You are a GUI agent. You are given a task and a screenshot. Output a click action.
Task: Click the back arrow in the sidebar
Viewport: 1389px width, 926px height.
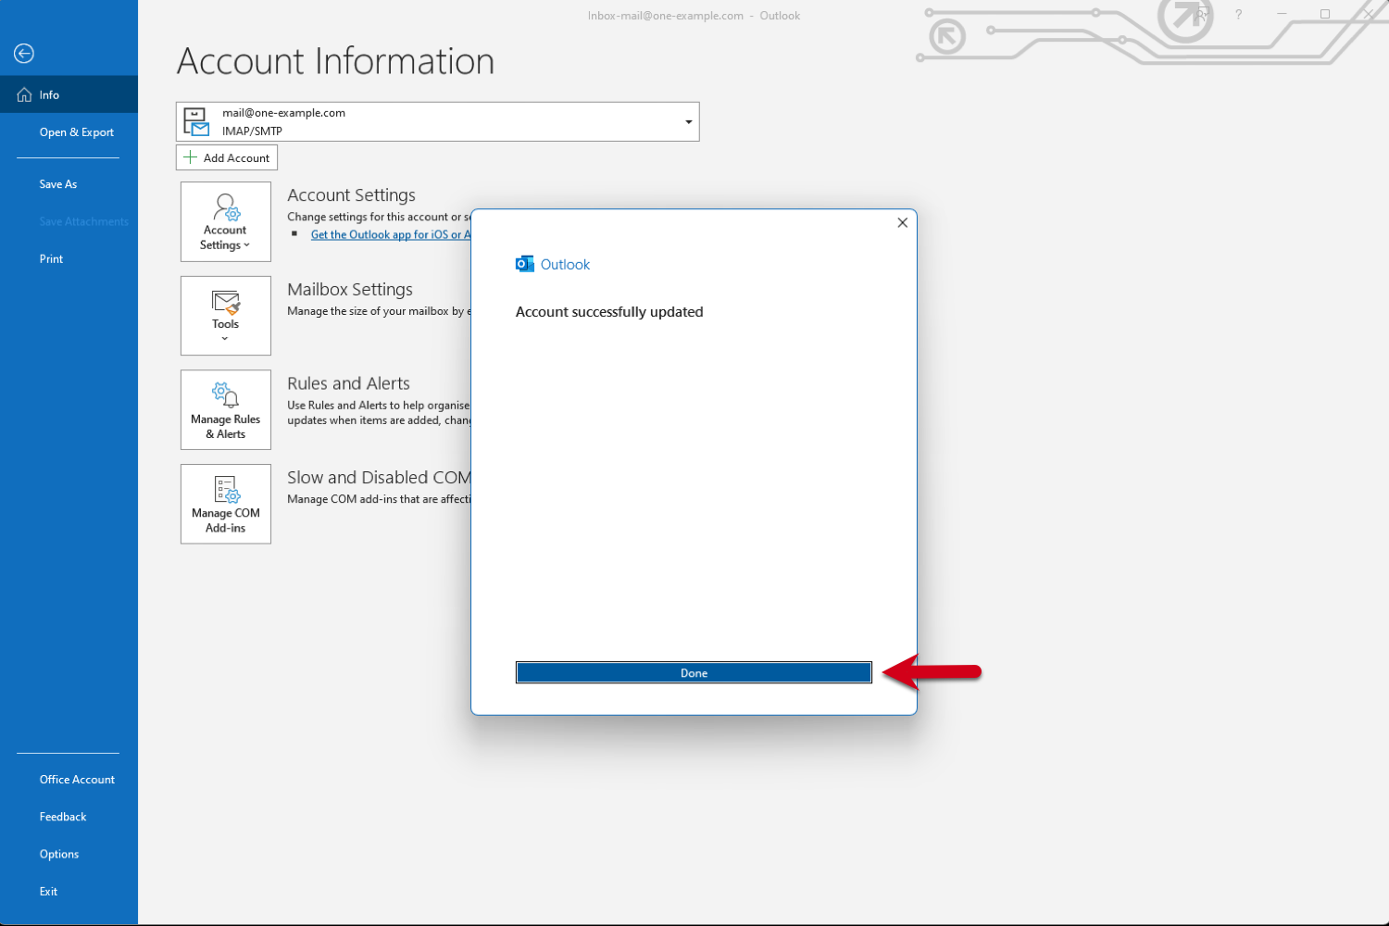23,53
